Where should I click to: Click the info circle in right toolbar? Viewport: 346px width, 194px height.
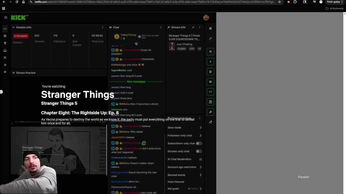click(x=210, y=28)
